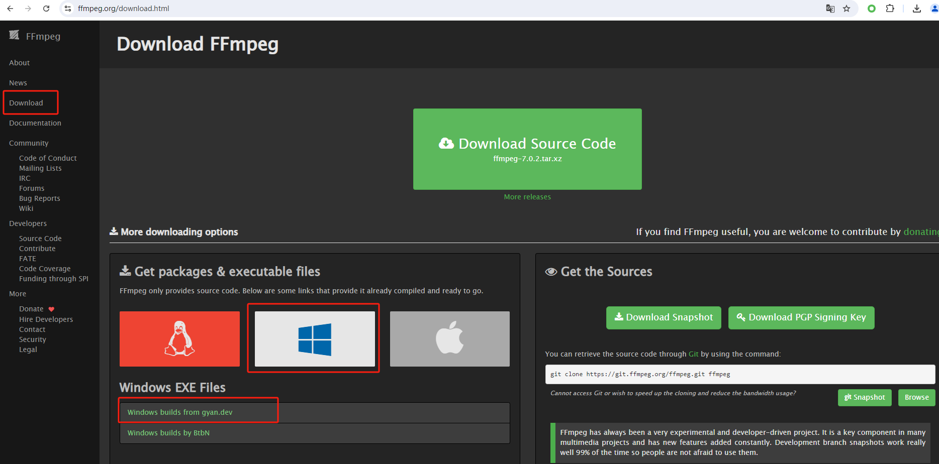Click the Apple macOS logo tile

coord(449,339)
